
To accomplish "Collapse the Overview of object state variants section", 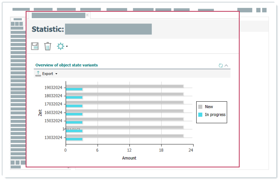I will [226, 65].
